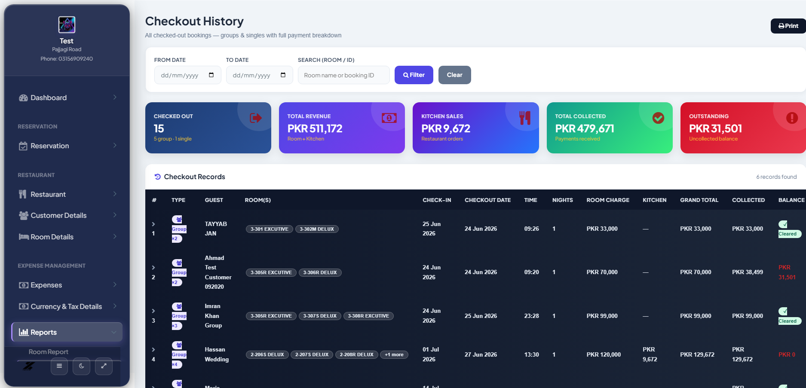This screenshot has width=806, height=388.
Task: Click the CHECKOUT DATE column header
Action: click(488, 200)
